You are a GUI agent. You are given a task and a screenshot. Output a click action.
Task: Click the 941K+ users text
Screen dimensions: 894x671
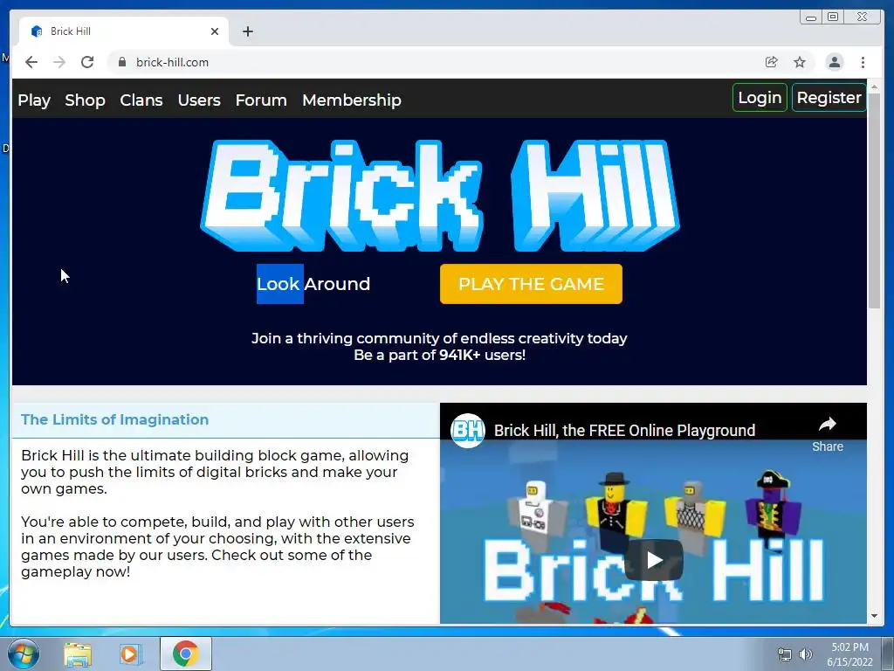pos(482,355)
